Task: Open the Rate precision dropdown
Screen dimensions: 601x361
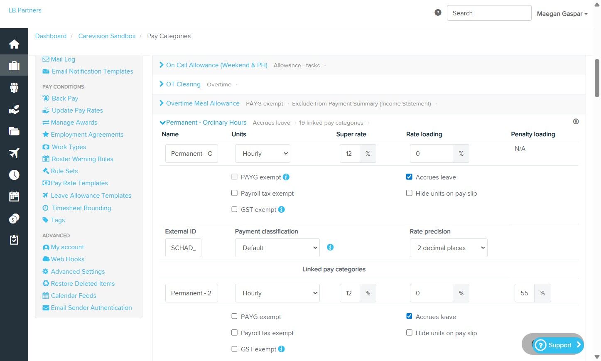Action: coord(448,248)
